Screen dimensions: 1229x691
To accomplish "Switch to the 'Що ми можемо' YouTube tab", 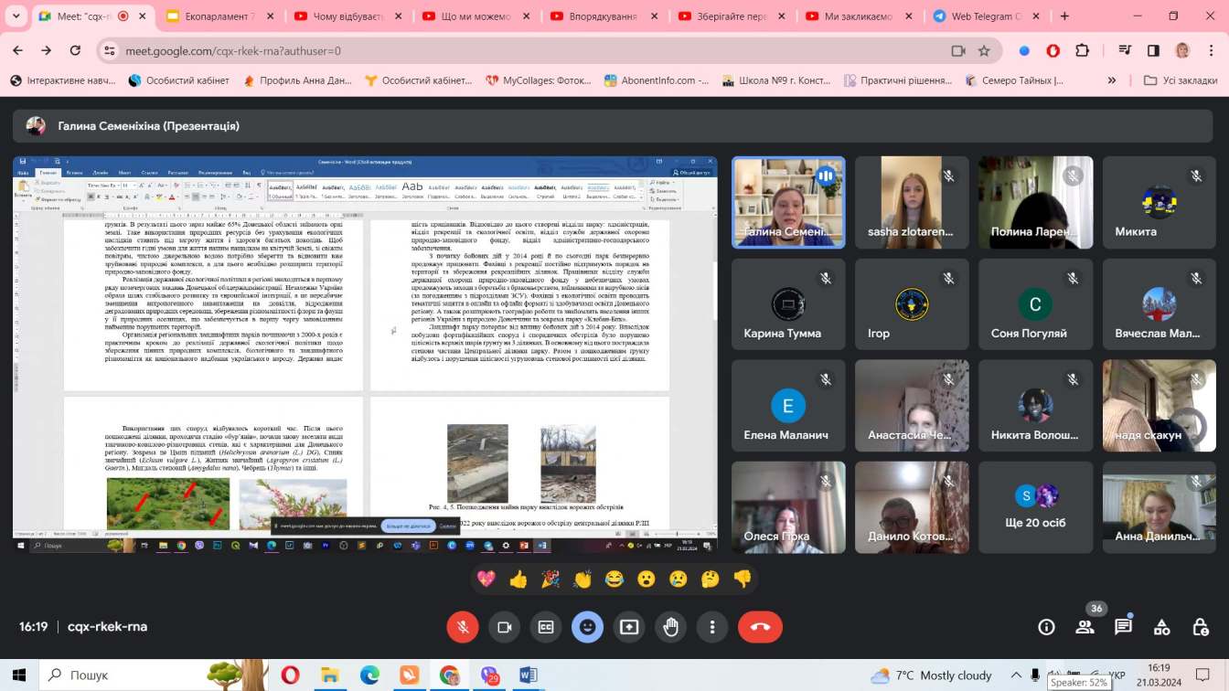I will point(476,16).
